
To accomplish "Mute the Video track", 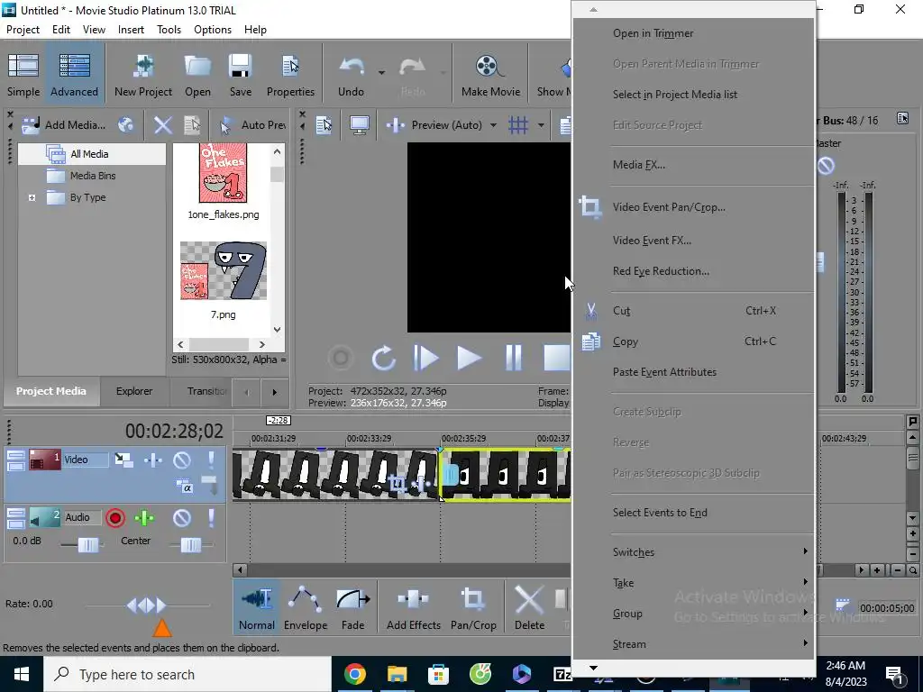I will point(182,460).
